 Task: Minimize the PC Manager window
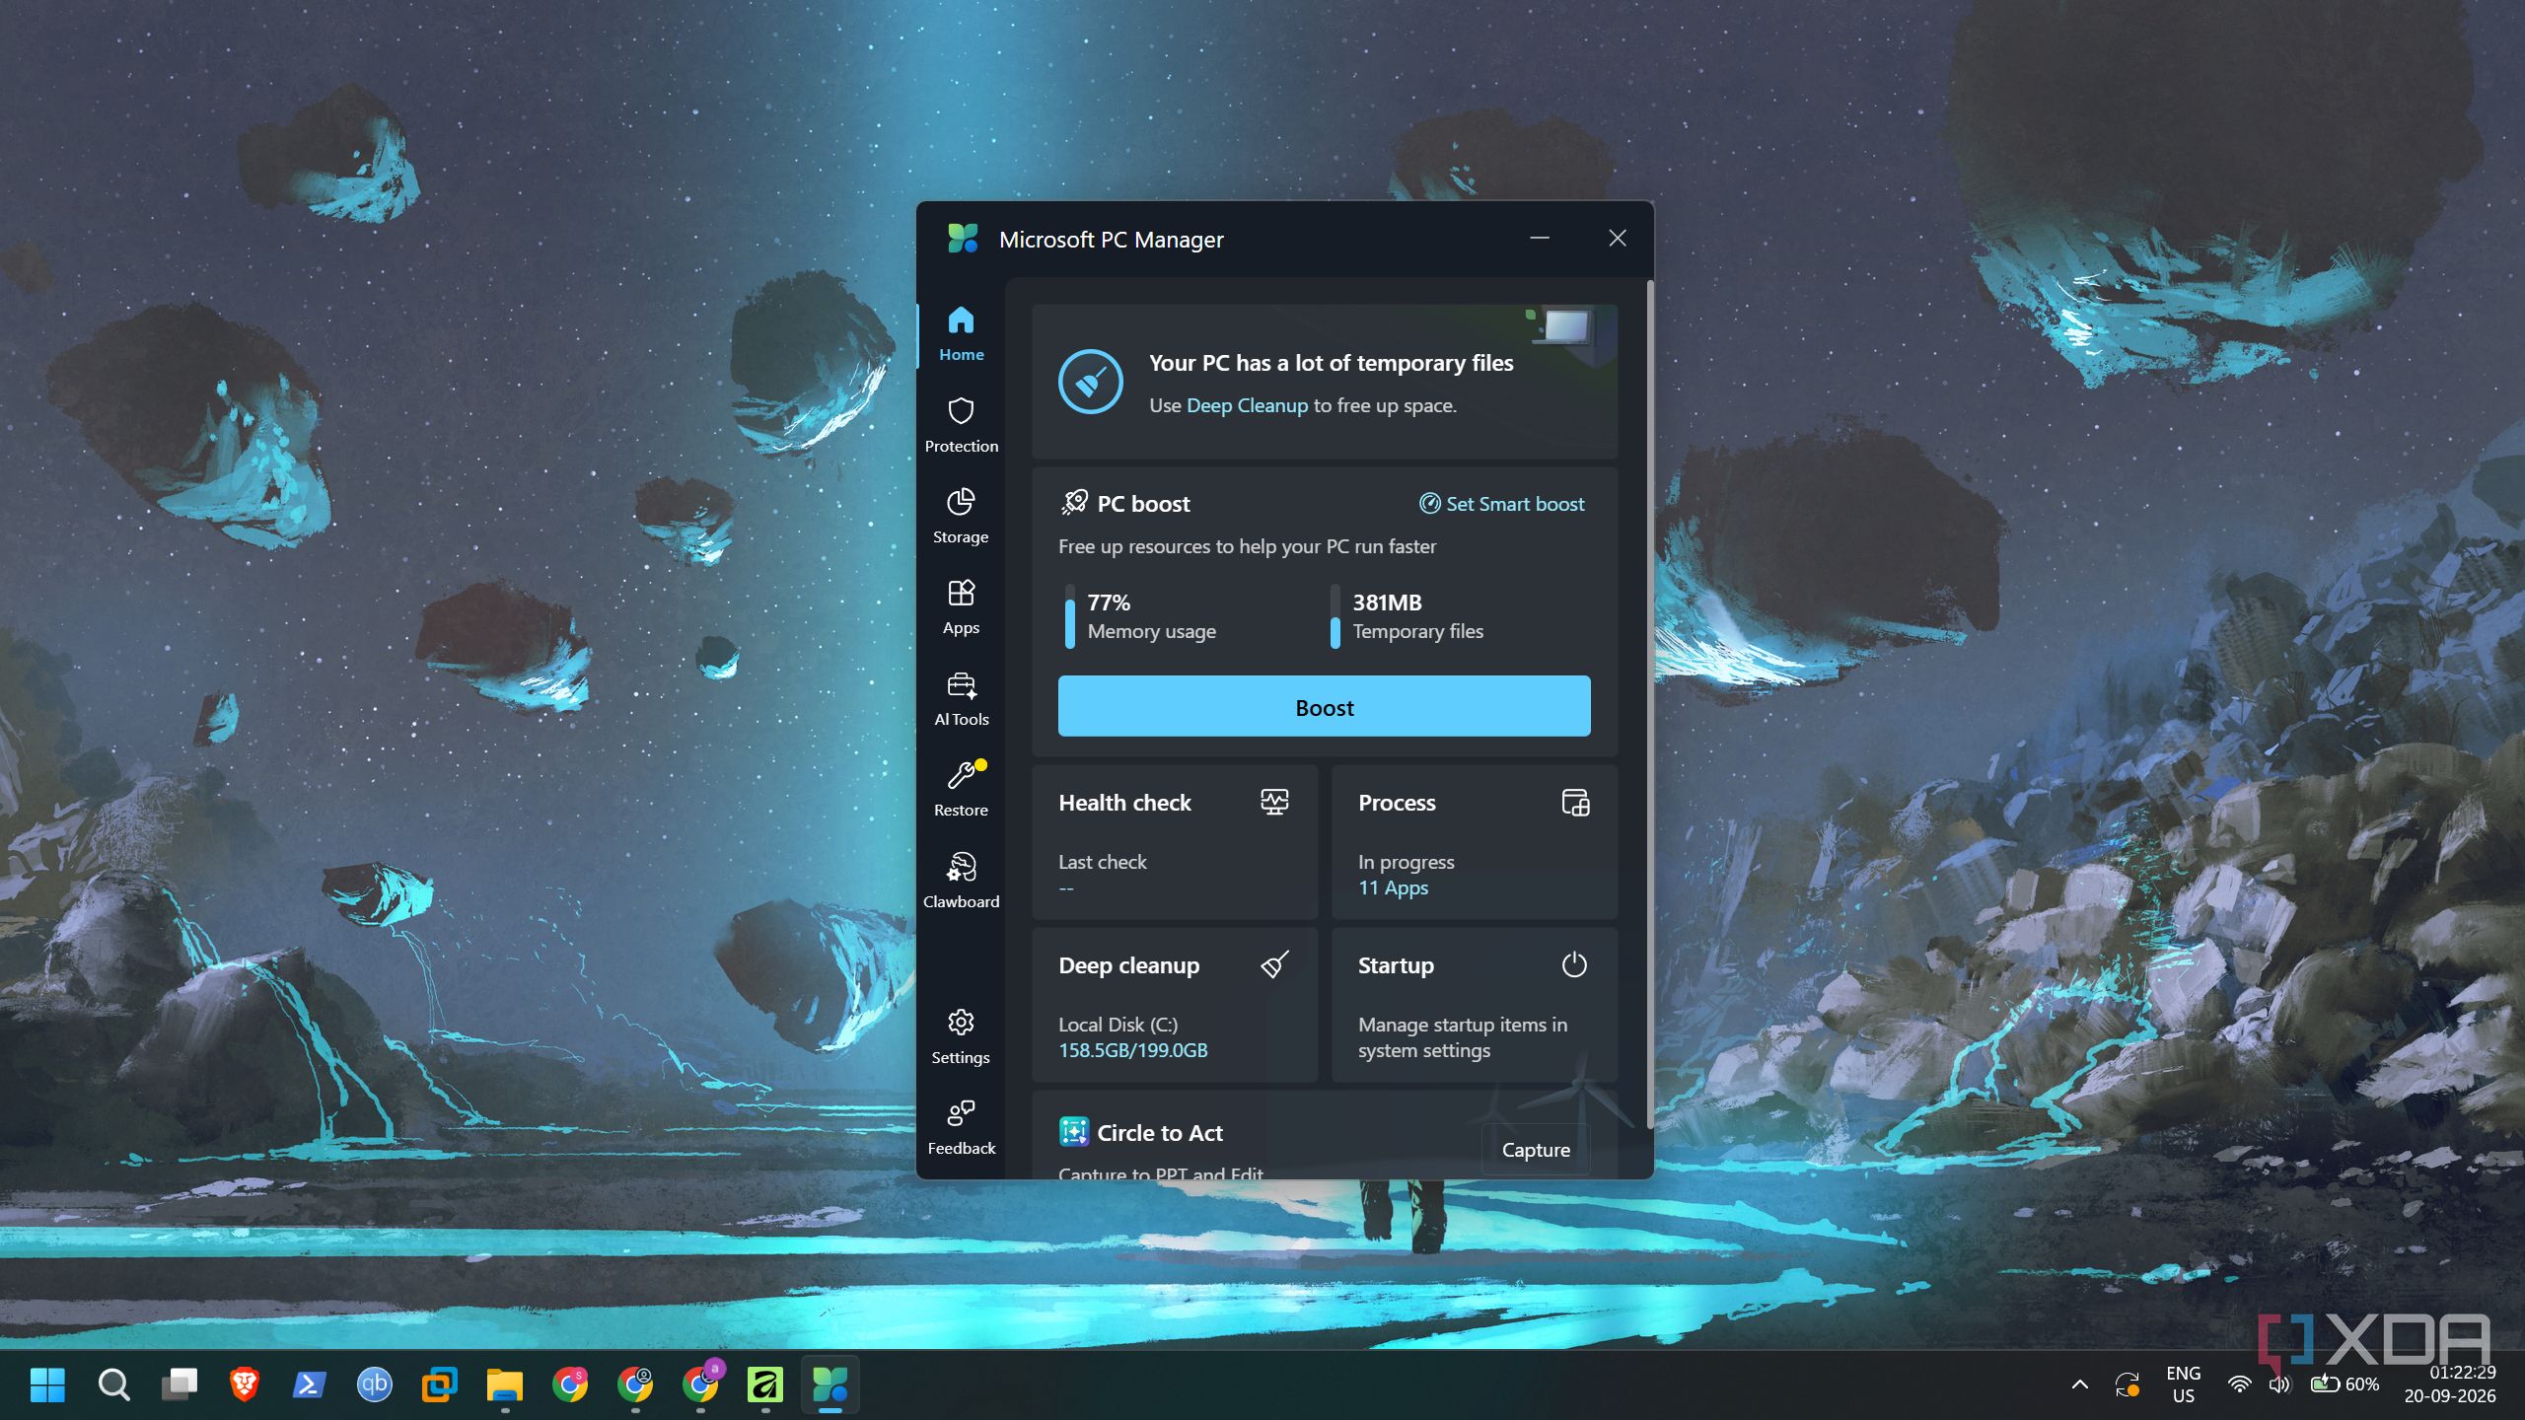pyautogui.click(x=1539, y=239)
